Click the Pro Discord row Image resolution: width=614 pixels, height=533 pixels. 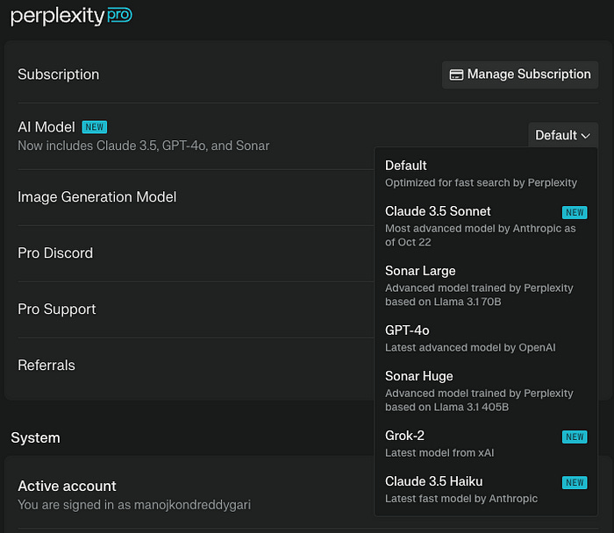[196, 253]
